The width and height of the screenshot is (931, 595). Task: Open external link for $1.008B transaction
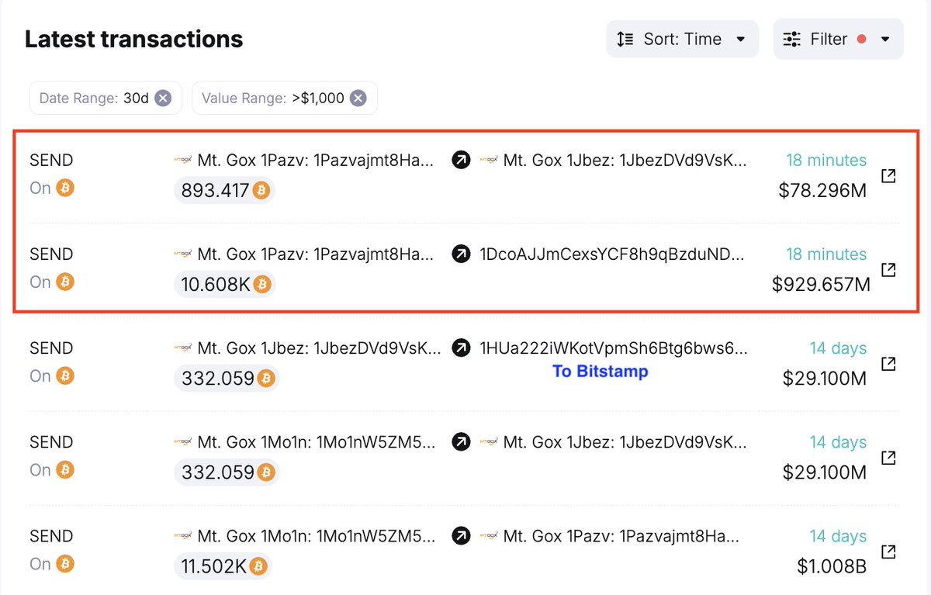point(889,552)
